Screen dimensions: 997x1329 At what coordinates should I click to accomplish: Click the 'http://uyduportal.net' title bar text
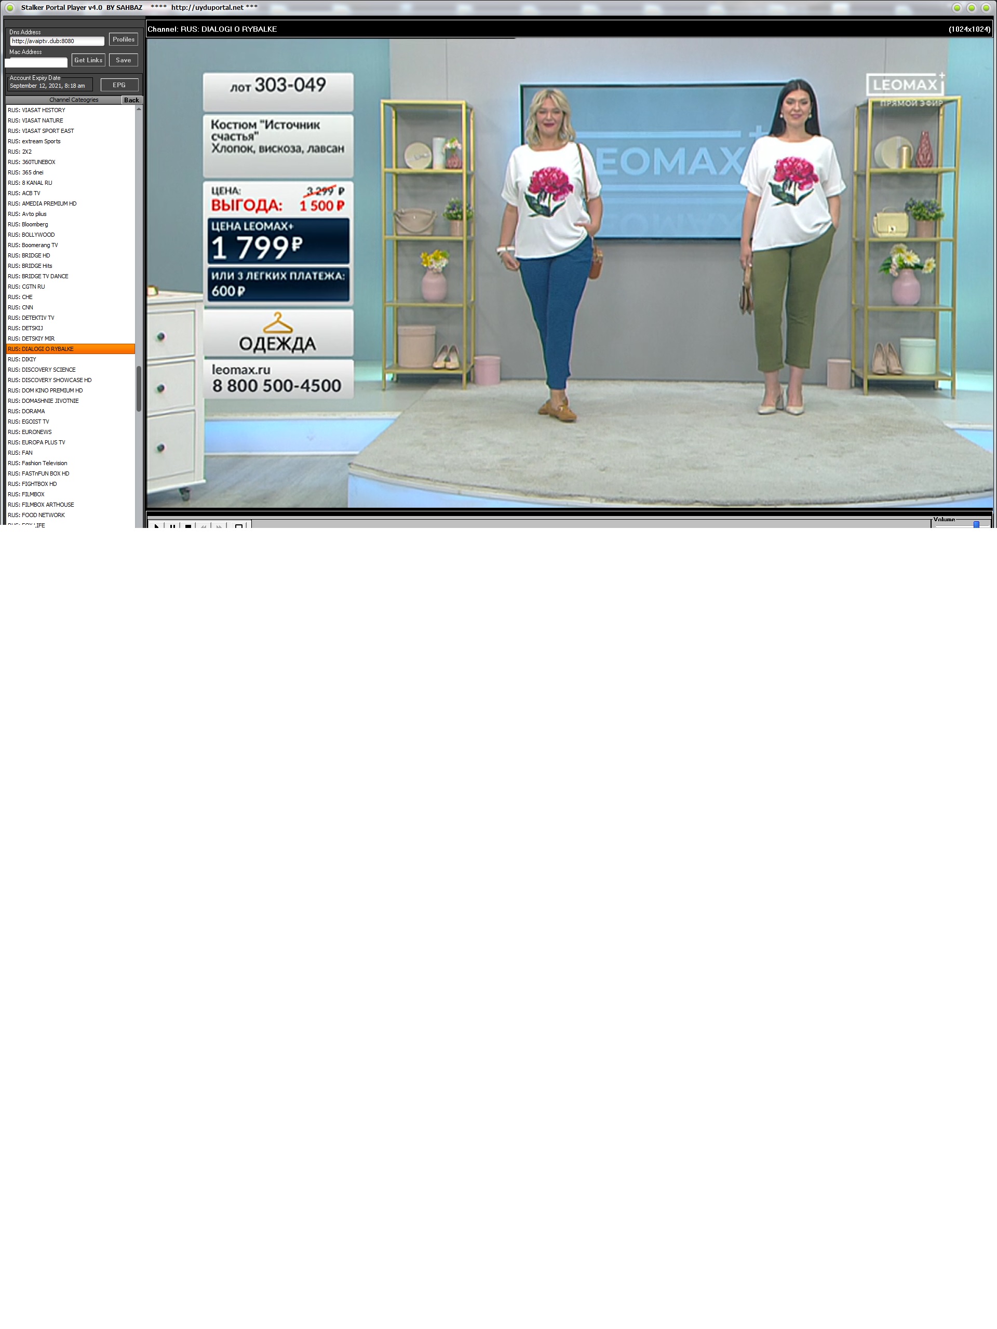point(207,8)
